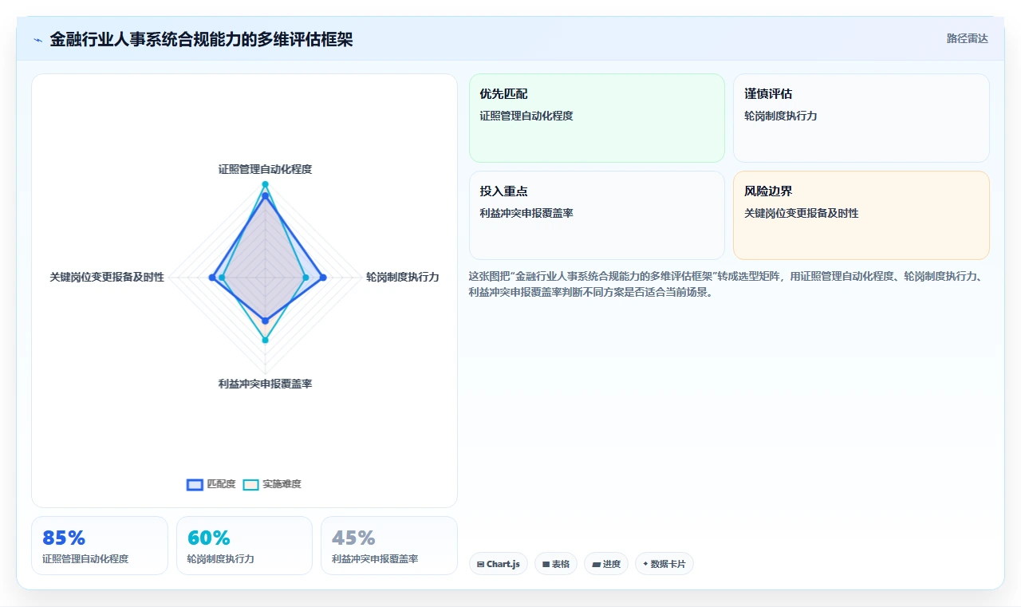Click 轮岗制度执行力 text in 谨慎评估 card
The width and height of the screenshot is (1021, 607).
[x=781, y=116]
